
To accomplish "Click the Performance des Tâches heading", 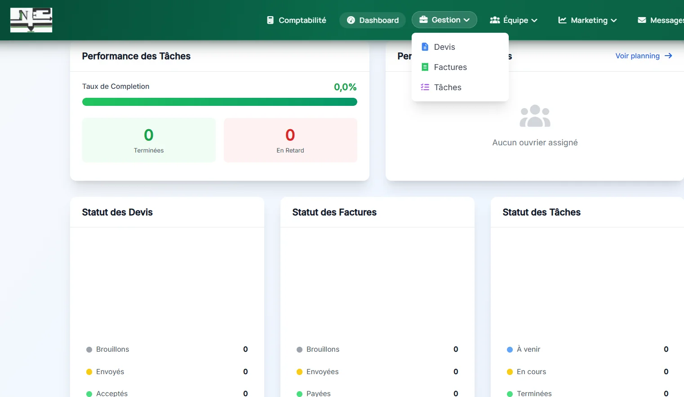I will [136, 56].
